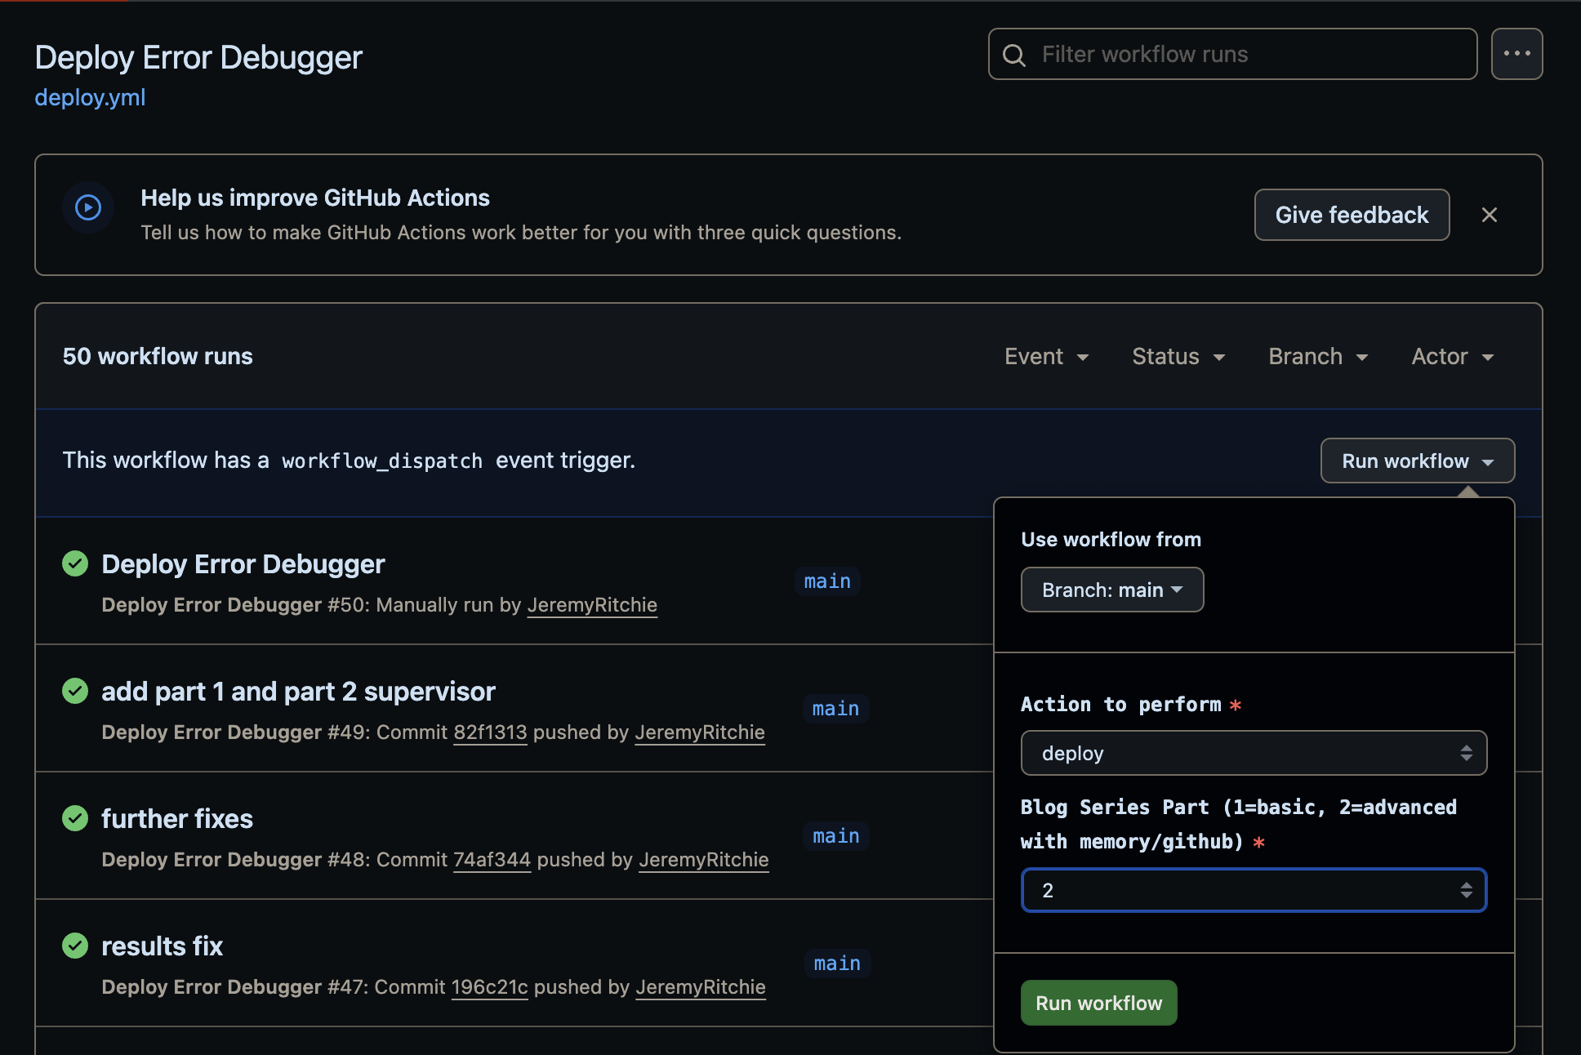Click the green Run workflow button
Viewport: 1581px width, 1055px height.
click(1098, 1003)
